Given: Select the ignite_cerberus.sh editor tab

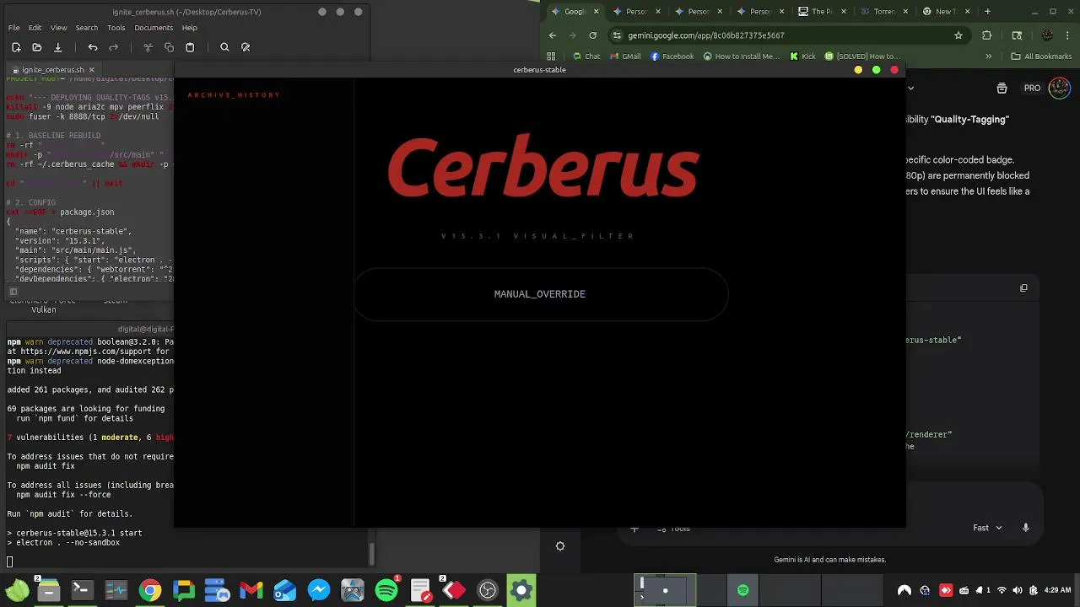Looking at the screenshot, I should pos(52,70).
